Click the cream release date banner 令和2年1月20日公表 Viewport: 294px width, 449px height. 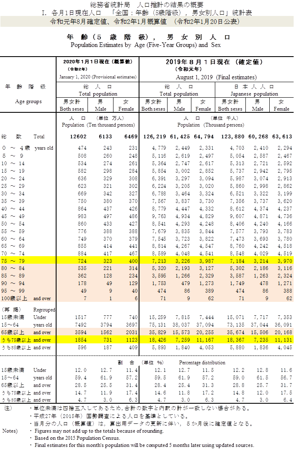point(147,21)
